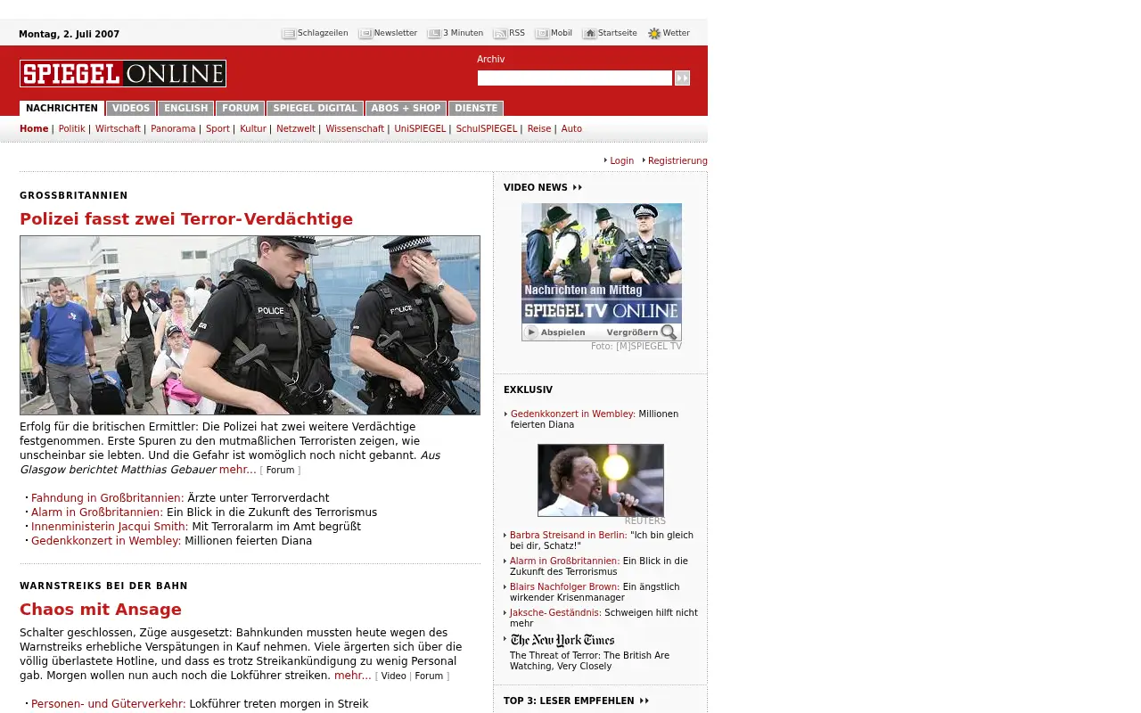
Task: Open the UniSPIEGEL section
Action: point(420,129)
